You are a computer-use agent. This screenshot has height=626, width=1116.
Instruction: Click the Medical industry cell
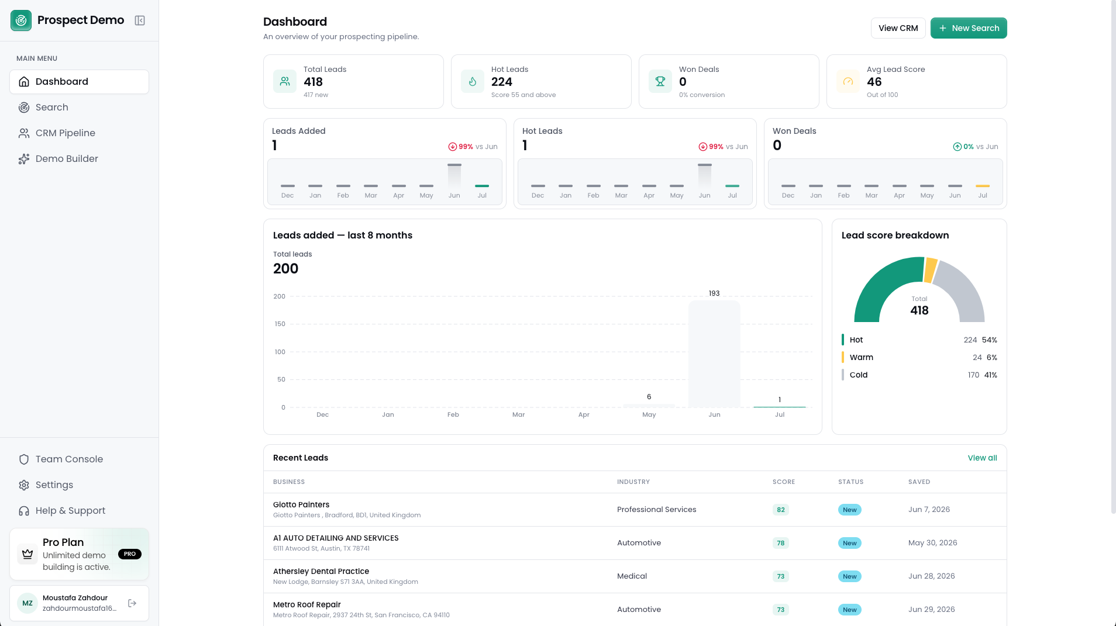632,576
